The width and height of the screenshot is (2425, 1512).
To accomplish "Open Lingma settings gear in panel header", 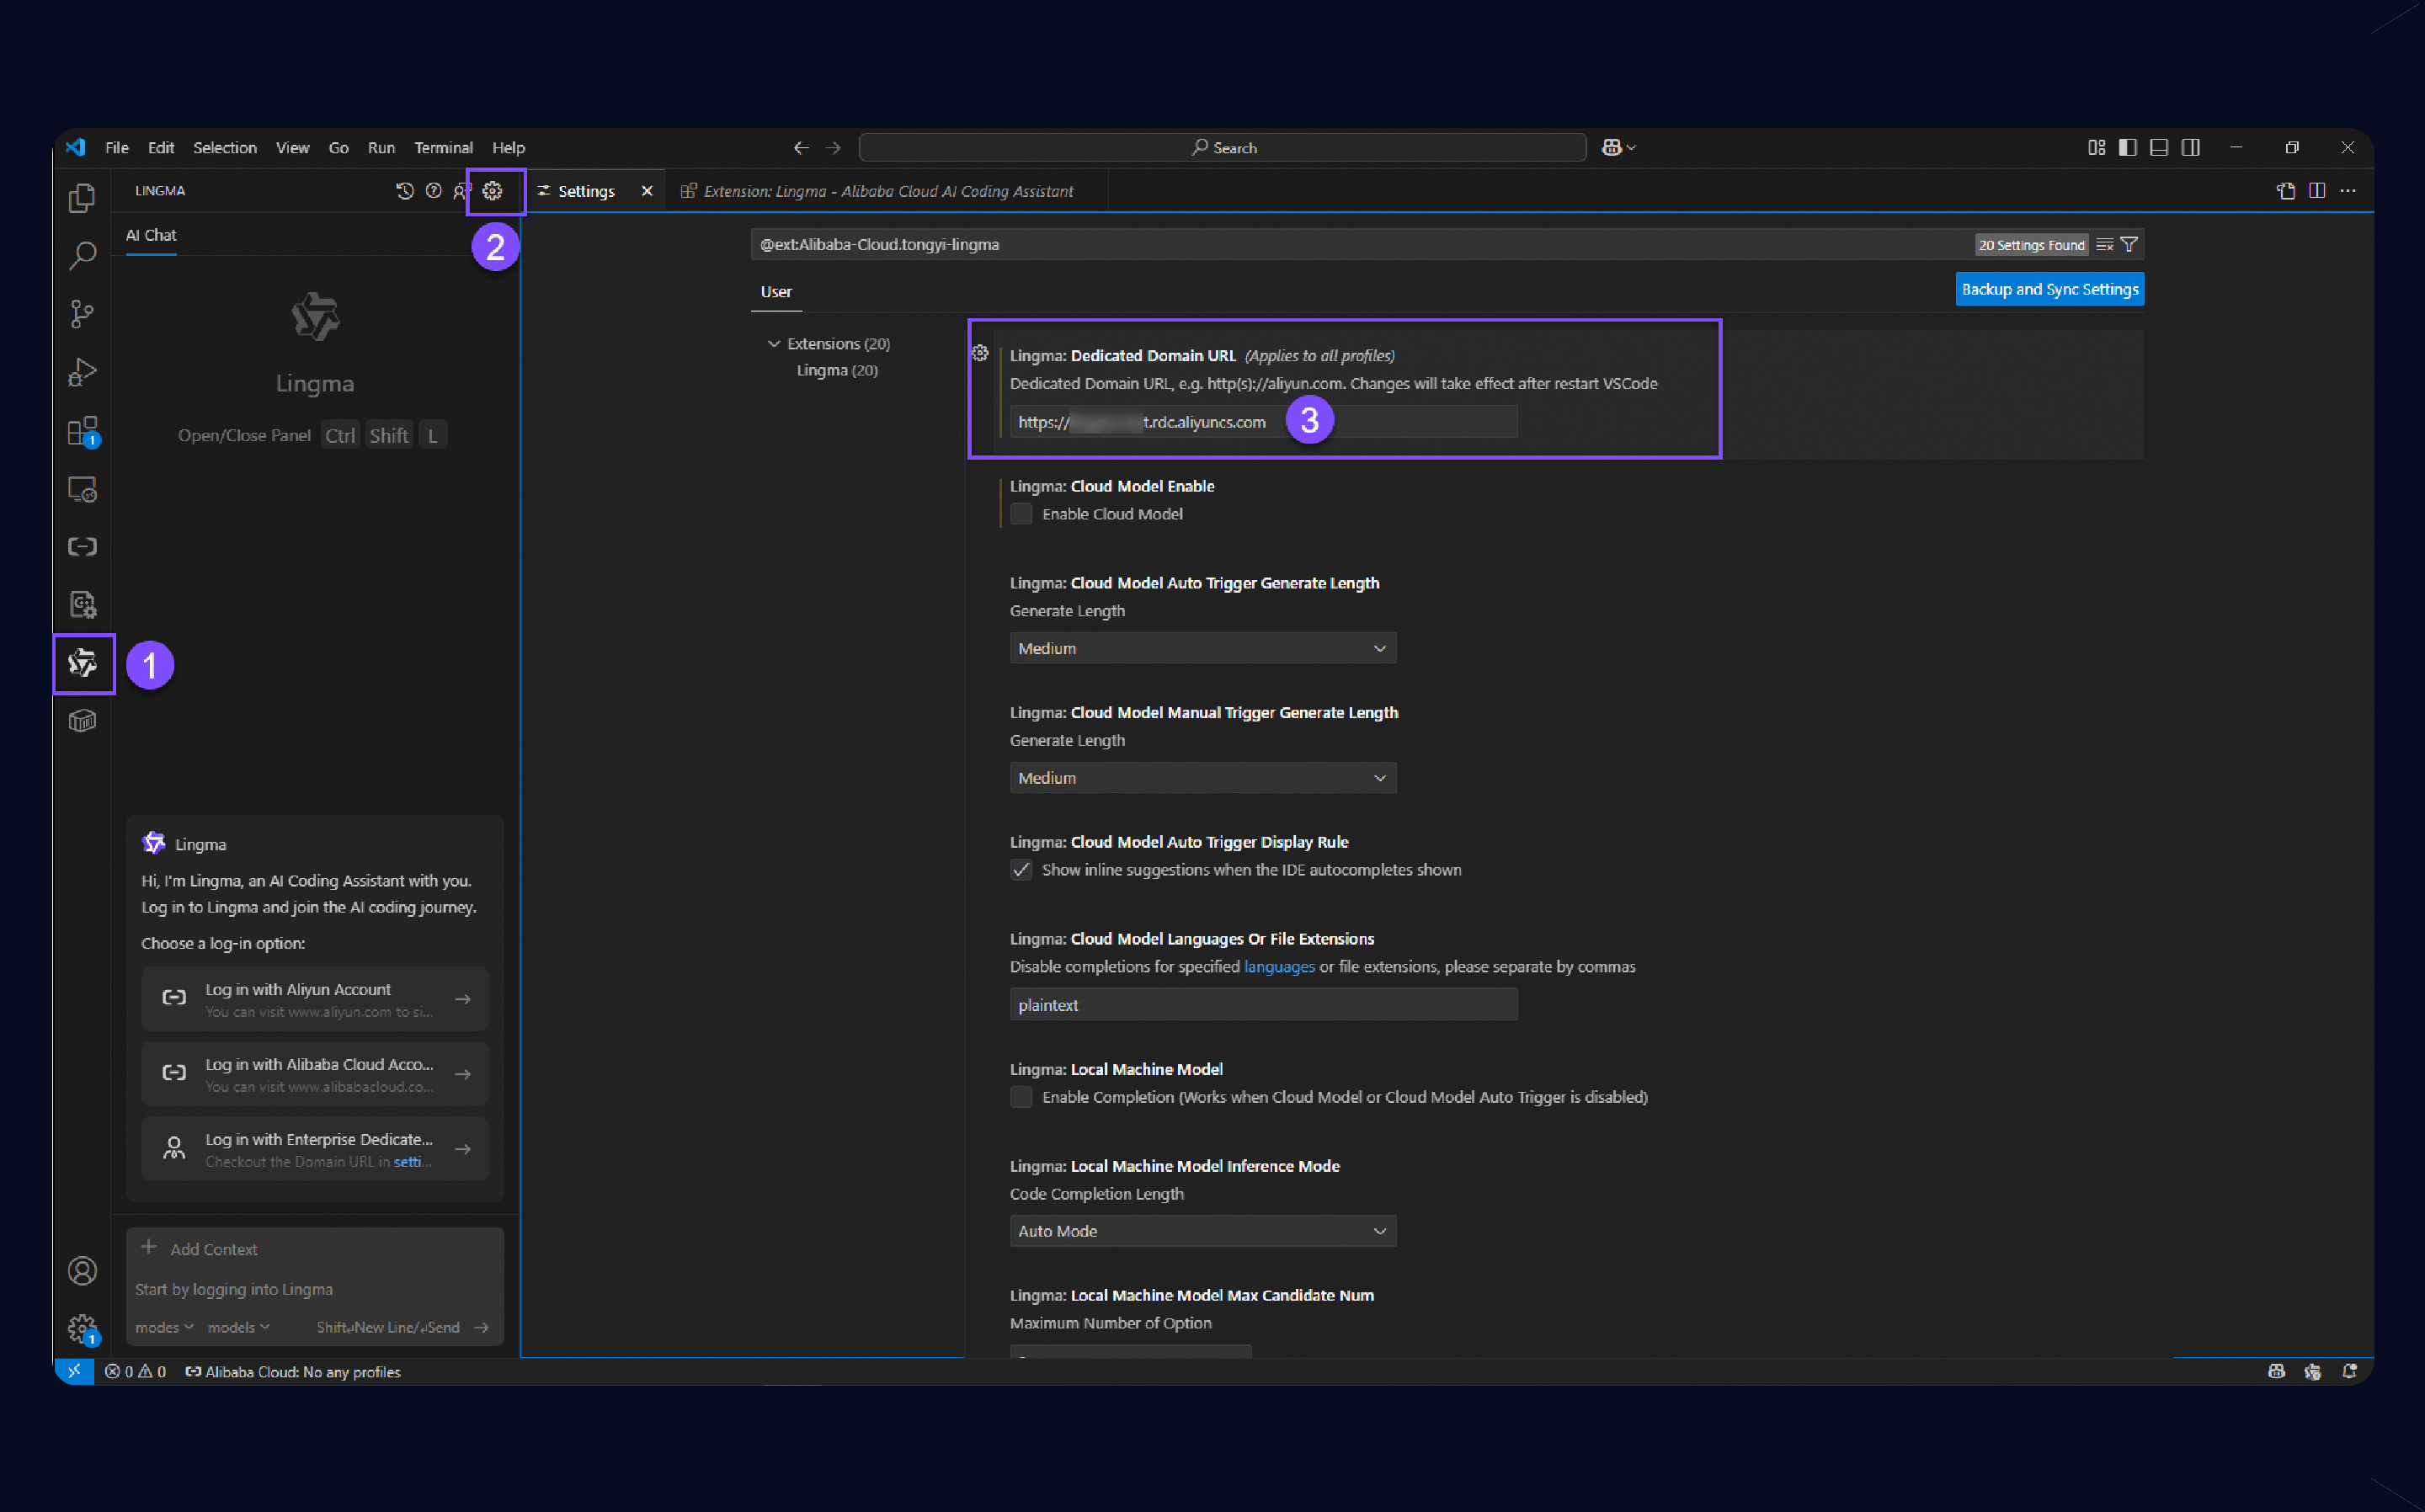I will point(492,191).
